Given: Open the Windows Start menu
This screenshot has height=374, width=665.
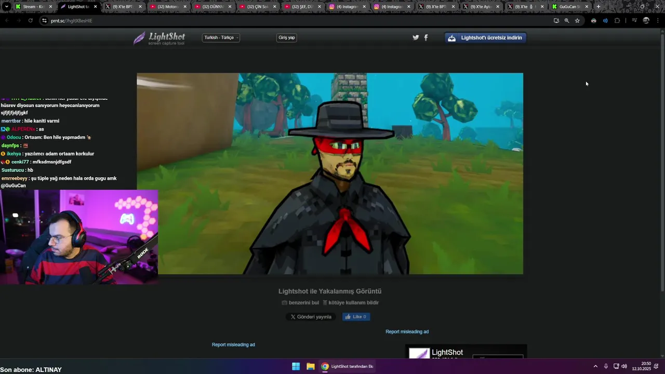Looking at the screenshot, I should tap(296, 366).
